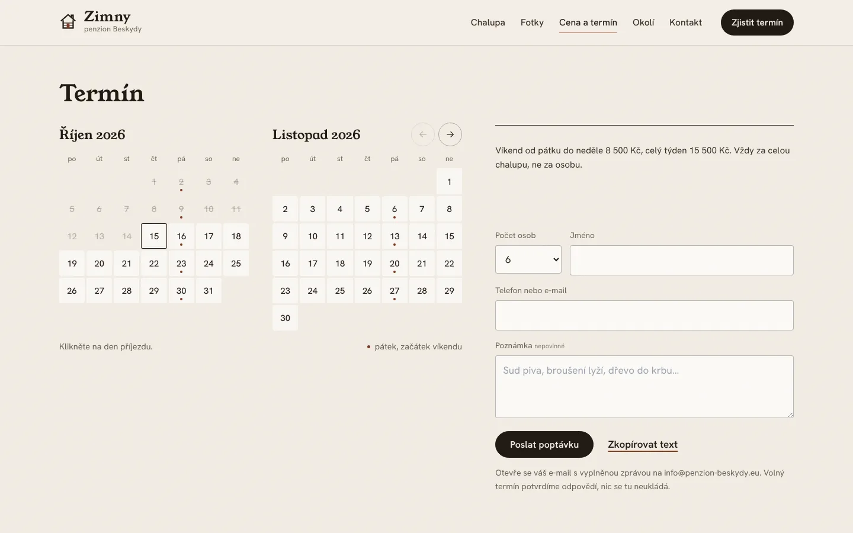Open the Okolí menu item
The width and height of the screenshot is (853, 533).
coord(643,23)
